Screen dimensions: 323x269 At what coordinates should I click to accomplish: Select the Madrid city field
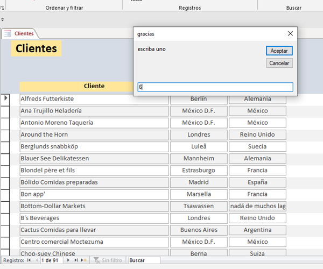199,182
